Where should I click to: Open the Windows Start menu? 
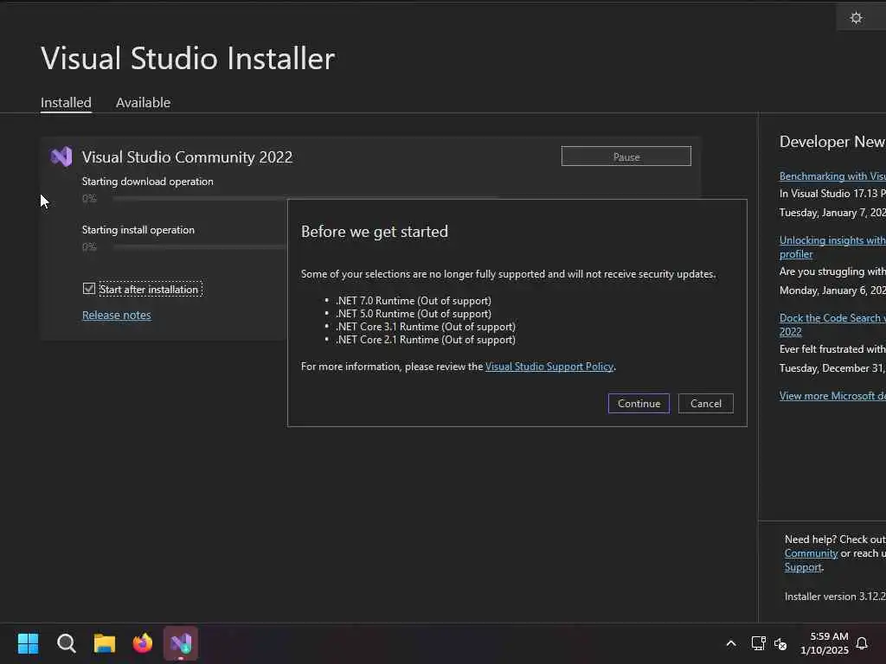29,643
